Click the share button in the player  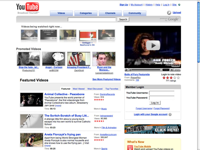pyautogui.click(x=177, y=70)
